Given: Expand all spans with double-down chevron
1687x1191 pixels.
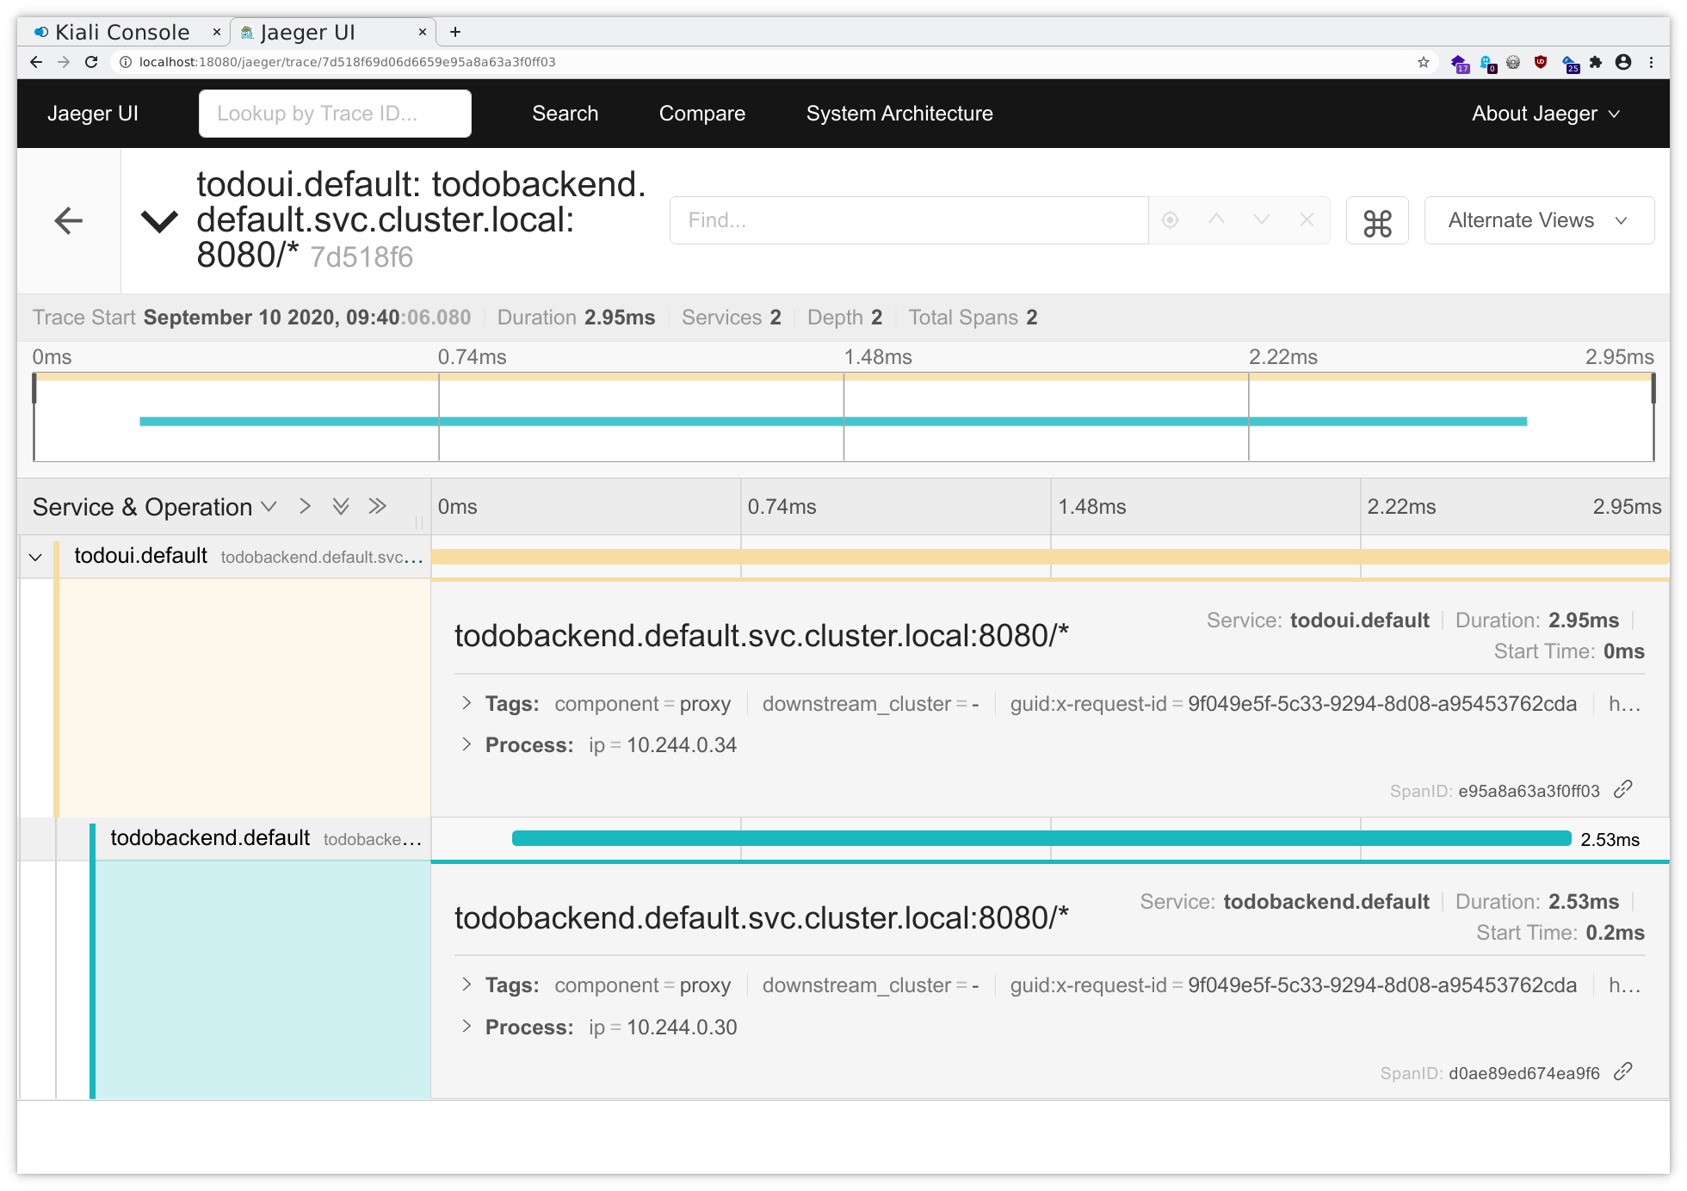Looking at the screenshot, I should click(x=341, y=506).
